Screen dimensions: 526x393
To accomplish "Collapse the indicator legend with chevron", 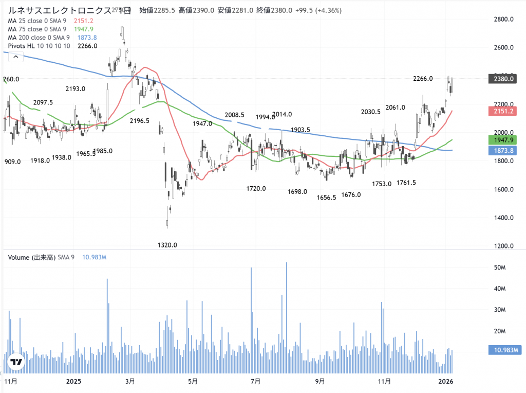I will pyautogui.click(x=15, y=57).
